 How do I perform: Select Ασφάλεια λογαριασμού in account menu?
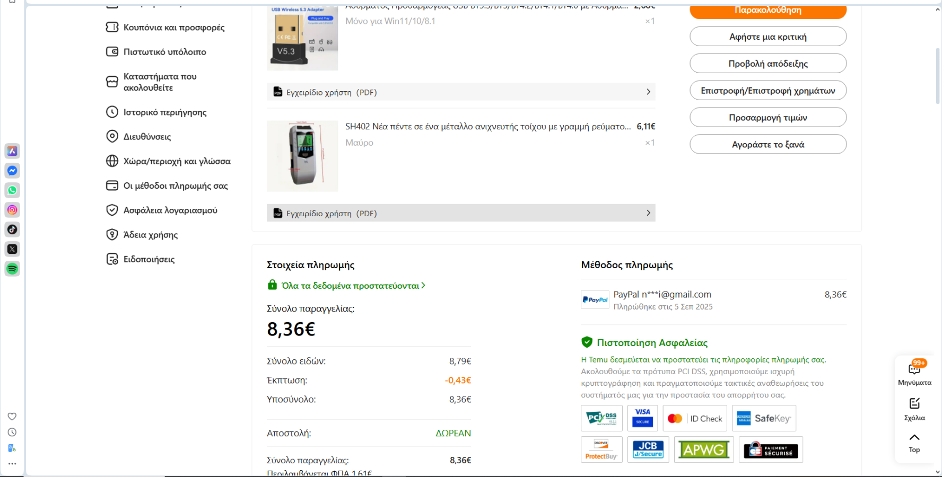click(170, 210)
